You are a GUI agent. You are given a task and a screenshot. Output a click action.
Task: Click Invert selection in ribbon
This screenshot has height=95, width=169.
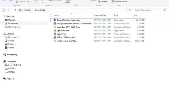click(x=119, y=2)
